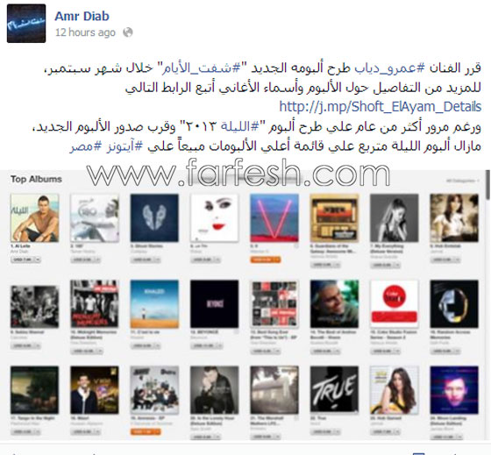Screen dimensions: 491x455
Task: Select the Avicii True album cover
Action: coord(334,390)
